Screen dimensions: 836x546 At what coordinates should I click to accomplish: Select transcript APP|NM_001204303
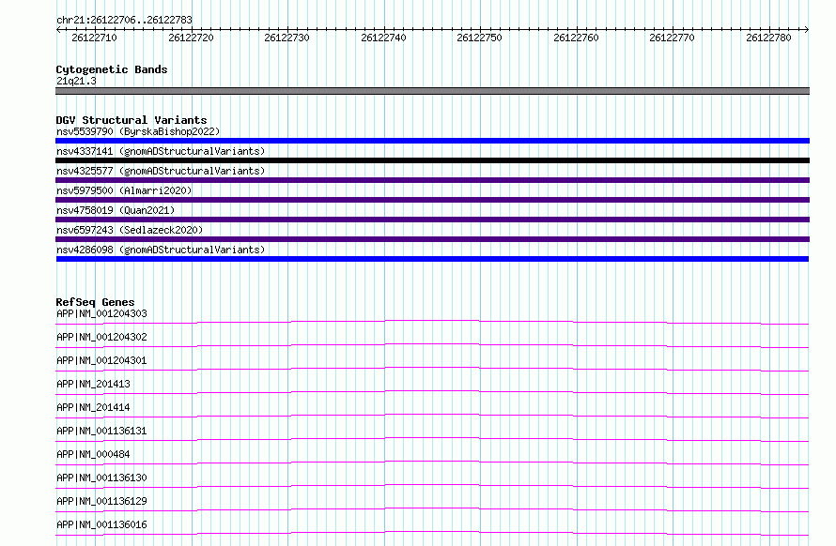click(101, 313)
